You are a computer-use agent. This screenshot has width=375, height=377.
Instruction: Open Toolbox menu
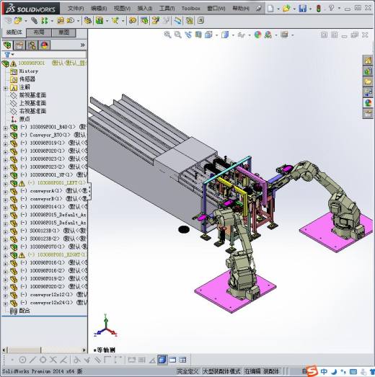[191, 9]
